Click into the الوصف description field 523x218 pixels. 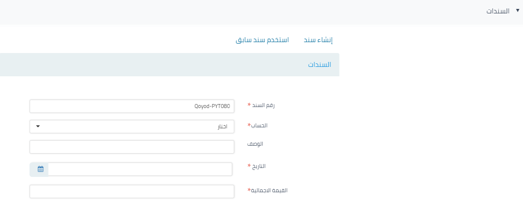click(131, 147)
